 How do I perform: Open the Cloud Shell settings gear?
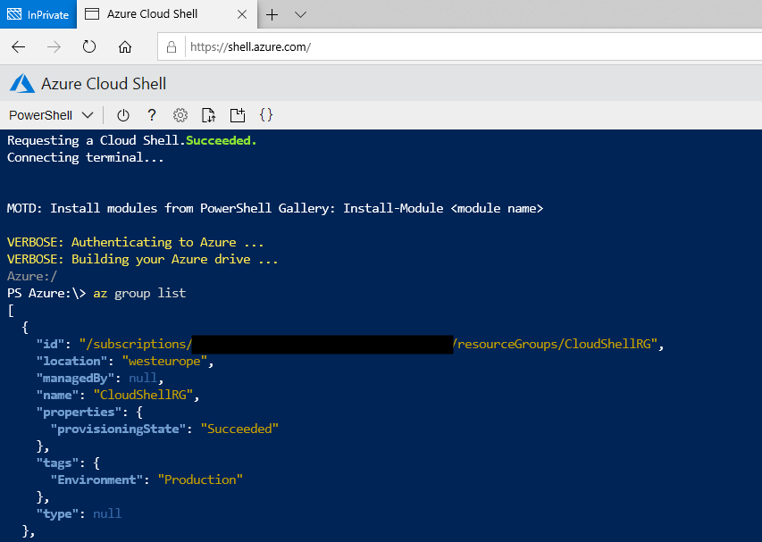pos(180,115)
